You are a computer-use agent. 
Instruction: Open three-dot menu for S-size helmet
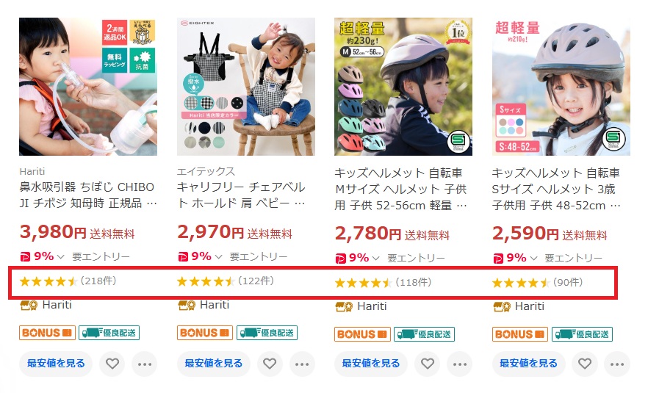(617, 364)
